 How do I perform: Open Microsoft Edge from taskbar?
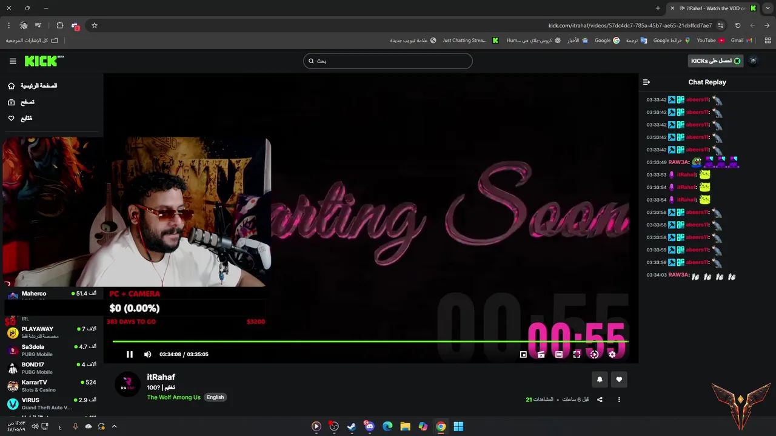[x=387, y=426]
